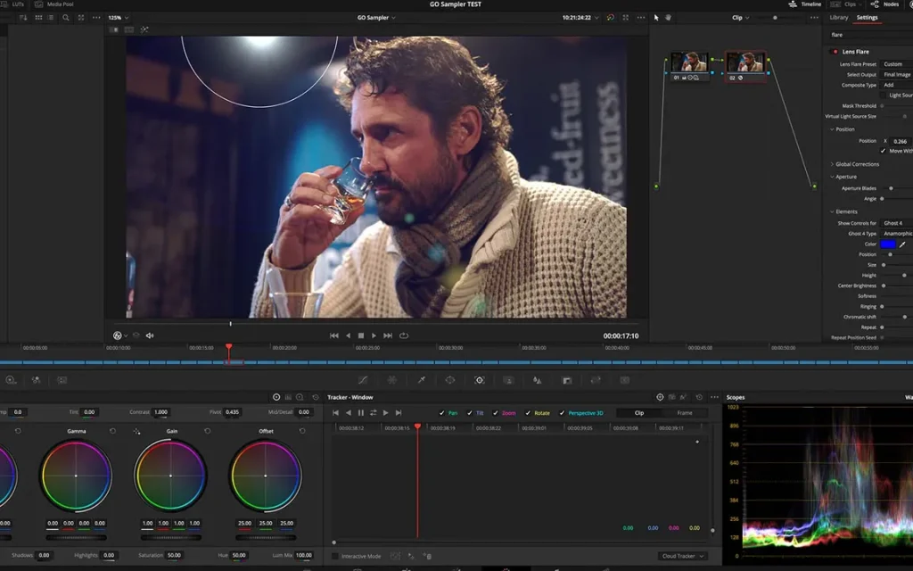Toggle the Perspective 3D tracking checkbox
This screenshot has width=913, height=571.
[x=562, y=413]
